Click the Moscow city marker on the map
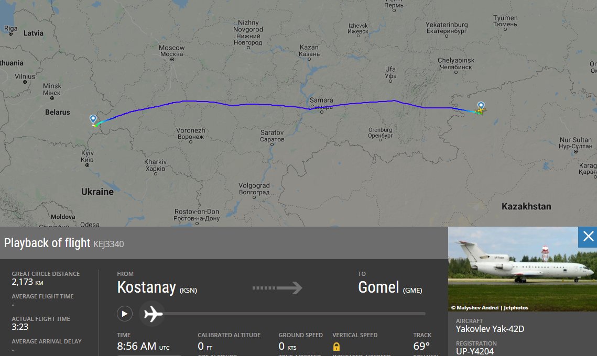Screen dimensions: 597x356 pyautogui.click(x=172, y=60)
